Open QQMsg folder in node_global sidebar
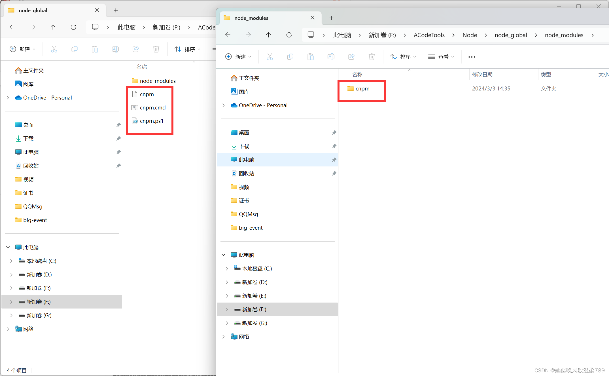 pyautogui.click(x=29, y=206)
